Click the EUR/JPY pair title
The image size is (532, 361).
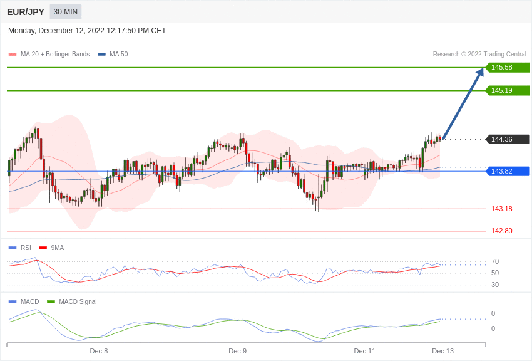click(x=26, y=12)
